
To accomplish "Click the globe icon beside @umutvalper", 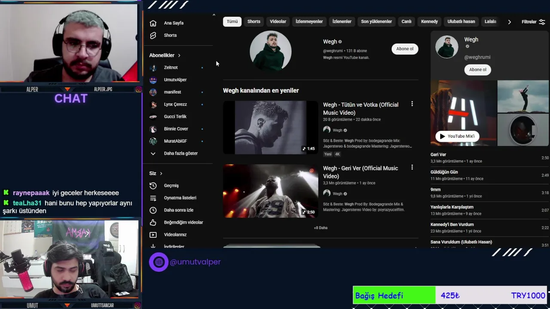I will [159, 262].
